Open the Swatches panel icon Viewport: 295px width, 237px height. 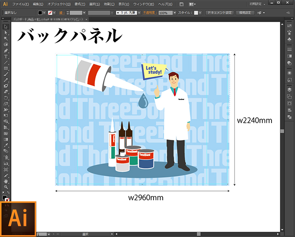point(289,26)
